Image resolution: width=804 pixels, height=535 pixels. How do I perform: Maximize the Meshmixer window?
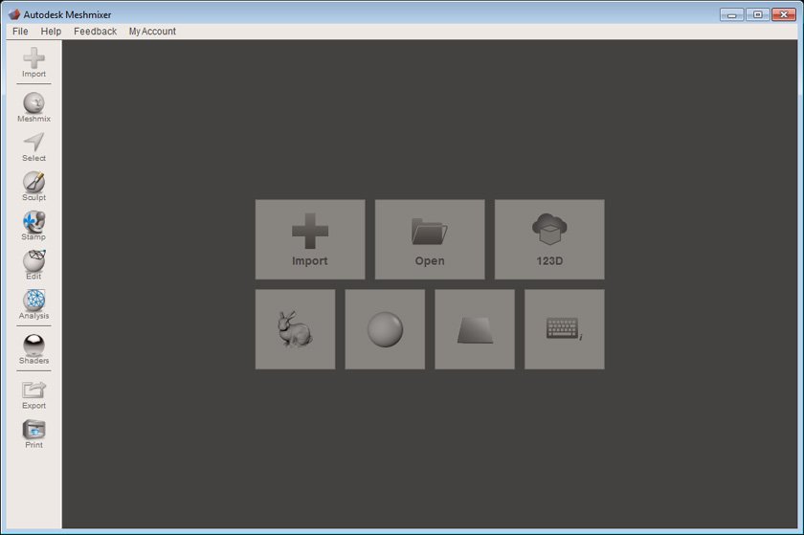[758, 15]
